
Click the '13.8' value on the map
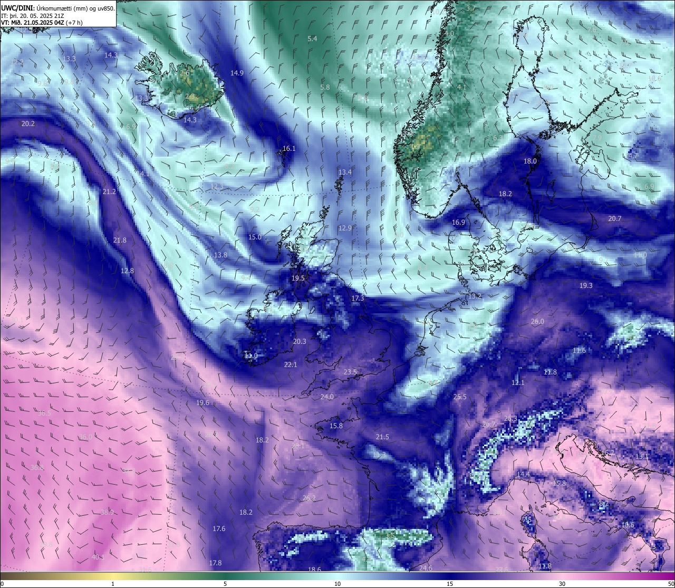(x=220, y=255)
